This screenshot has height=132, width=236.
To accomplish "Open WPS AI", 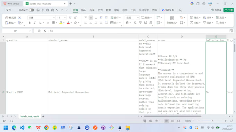I will [168, 10].
